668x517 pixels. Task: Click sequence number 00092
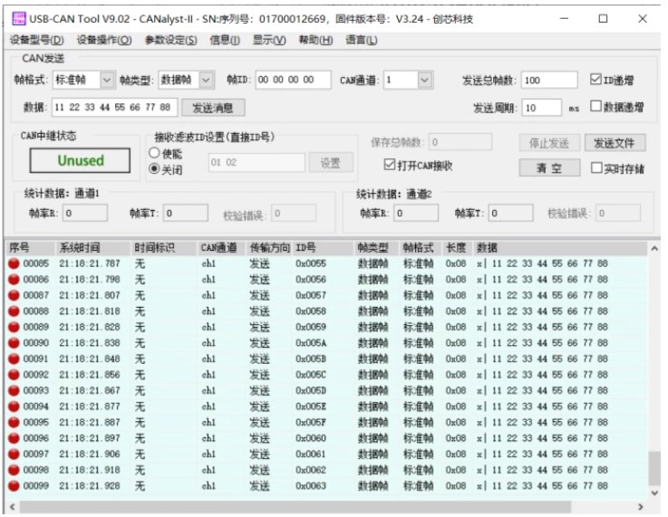click(x=35, y=375)
